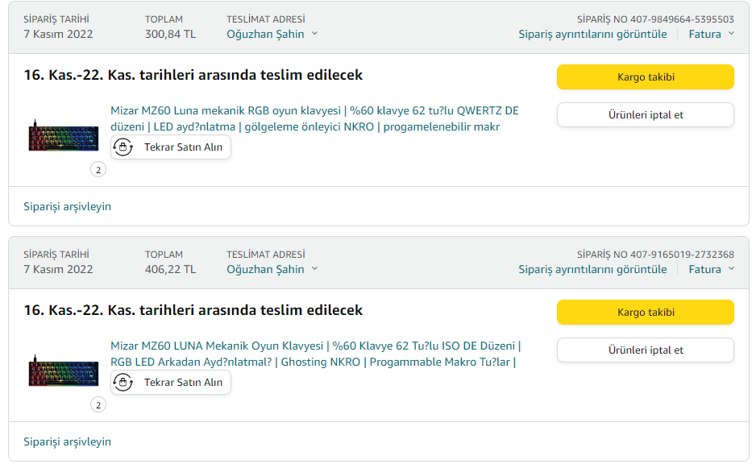Expand Oğuzhan Şahin address in second order
Image resolution: width=752 pixels, height=464 pixels.
tap(272, 269)
